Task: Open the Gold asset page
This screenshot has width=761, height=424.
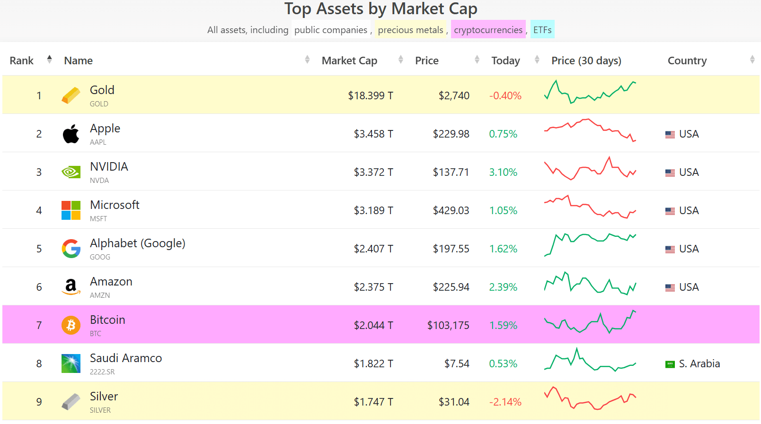Action: (102, 90)
